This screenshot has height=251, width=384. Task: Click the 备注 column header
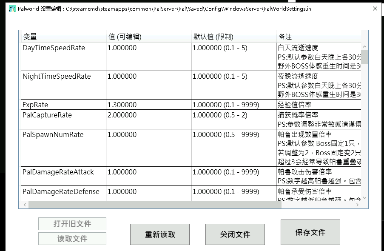coord(319,37)
